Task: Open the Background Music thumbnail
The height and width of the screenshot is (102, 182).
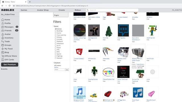Action: coord(80,92)
